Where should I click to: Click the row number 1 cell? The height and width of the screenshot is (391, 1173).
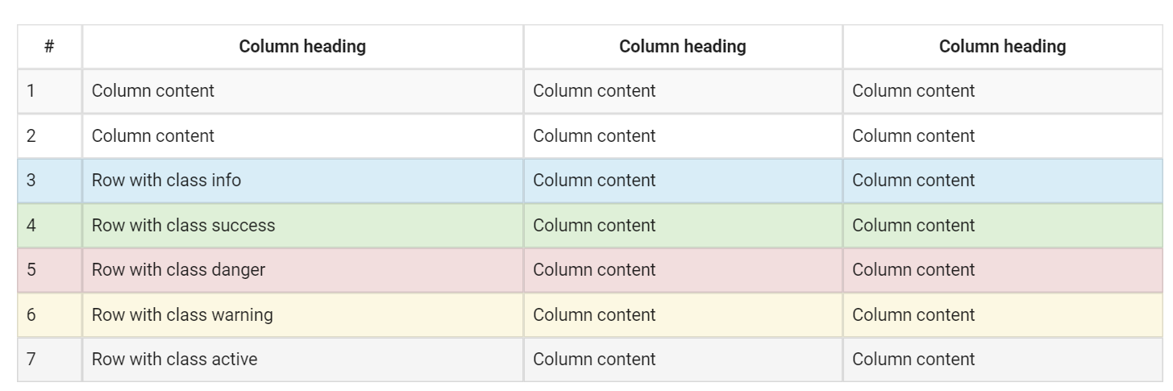tap(49, 91)
